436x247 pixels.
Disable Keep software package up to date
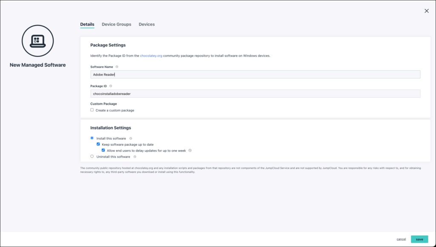coord(97,144)
